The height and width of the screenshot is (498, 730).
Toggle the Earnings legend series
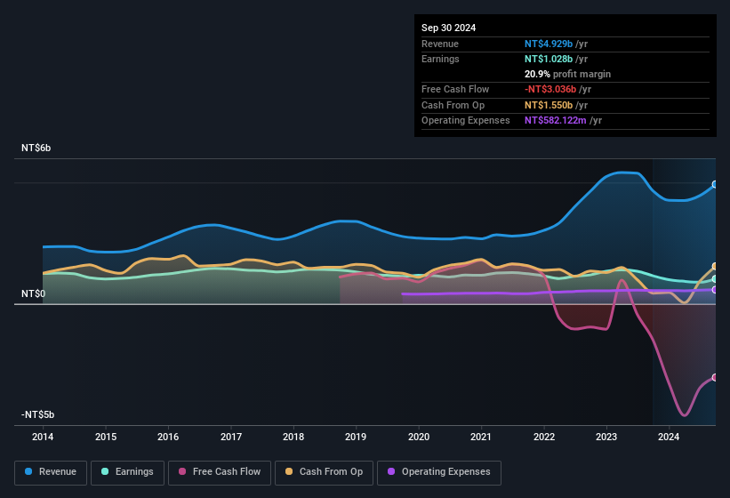pos(127,472)
